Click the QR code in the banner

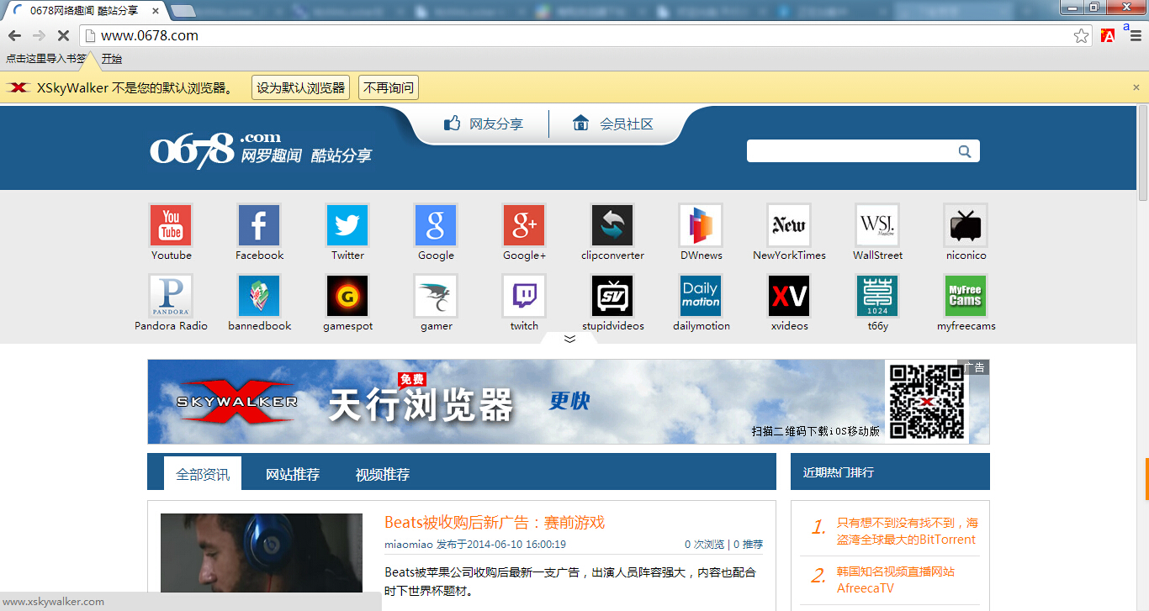pos(926,402)
